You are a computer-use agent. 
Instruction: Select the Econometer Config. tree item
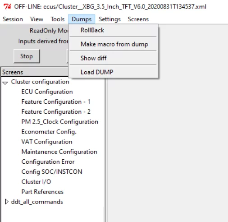click(49, 132)
